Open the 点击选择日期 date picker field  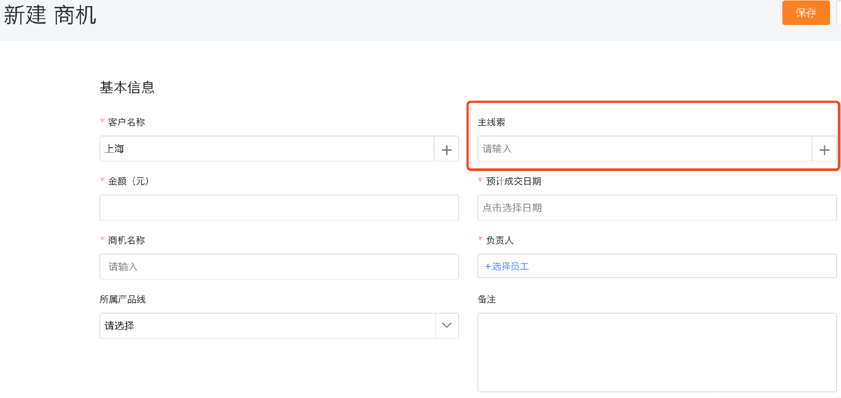pyautogui.click(x=657, y=208)
